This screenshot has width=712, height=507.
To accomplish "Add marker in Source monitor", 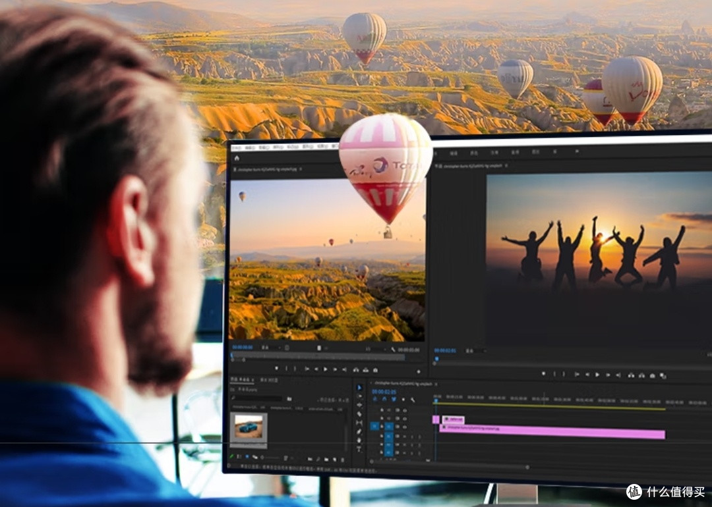I will click(x=276, y=369).
